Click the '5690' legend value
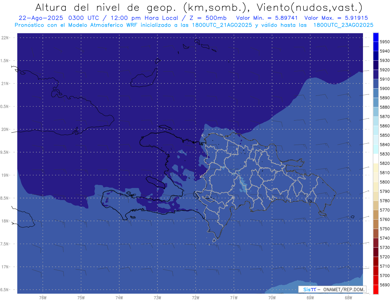The image size is (391, 302). pos(385,285)
